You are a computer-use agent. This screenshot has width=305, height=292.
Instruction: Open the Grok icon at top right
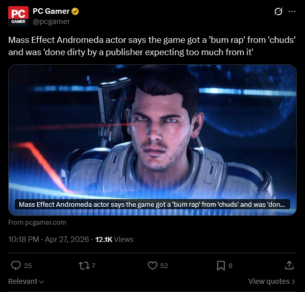(x=278, y=11)
